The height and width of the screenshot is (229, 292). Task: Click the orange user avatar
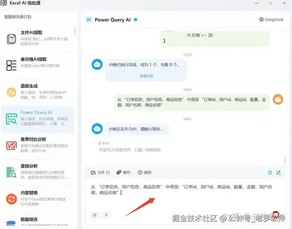(x=278, y=99)
